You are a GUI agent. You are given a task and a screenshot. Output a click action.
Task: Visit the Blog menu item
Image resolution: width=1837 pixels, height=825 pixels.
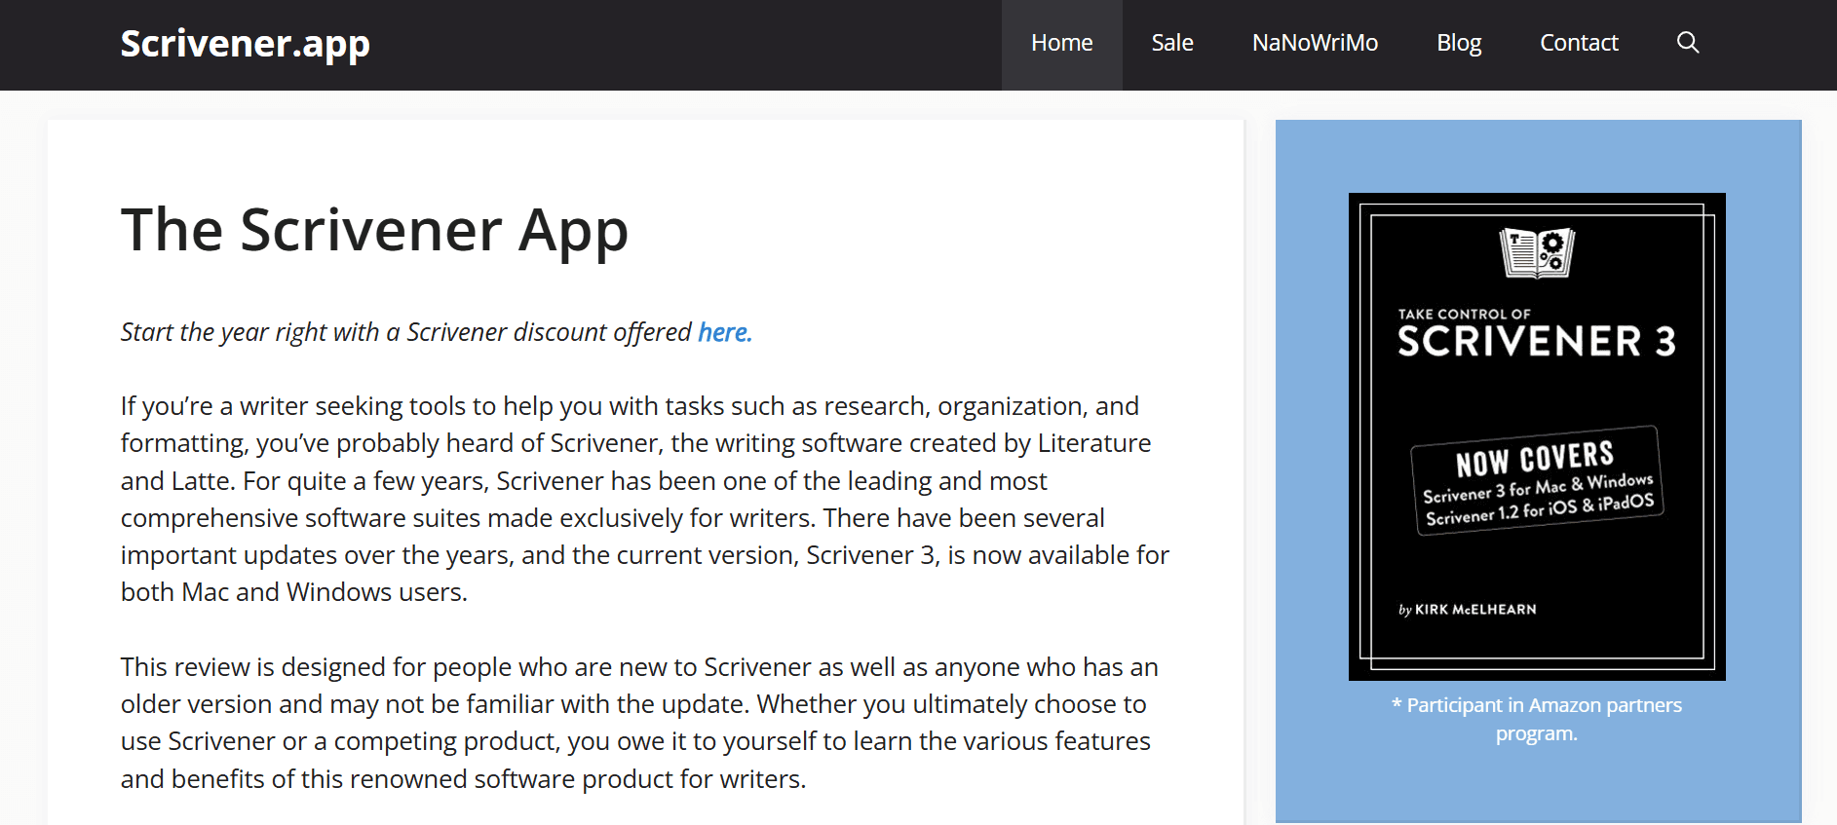click(x=1459, y=43)
